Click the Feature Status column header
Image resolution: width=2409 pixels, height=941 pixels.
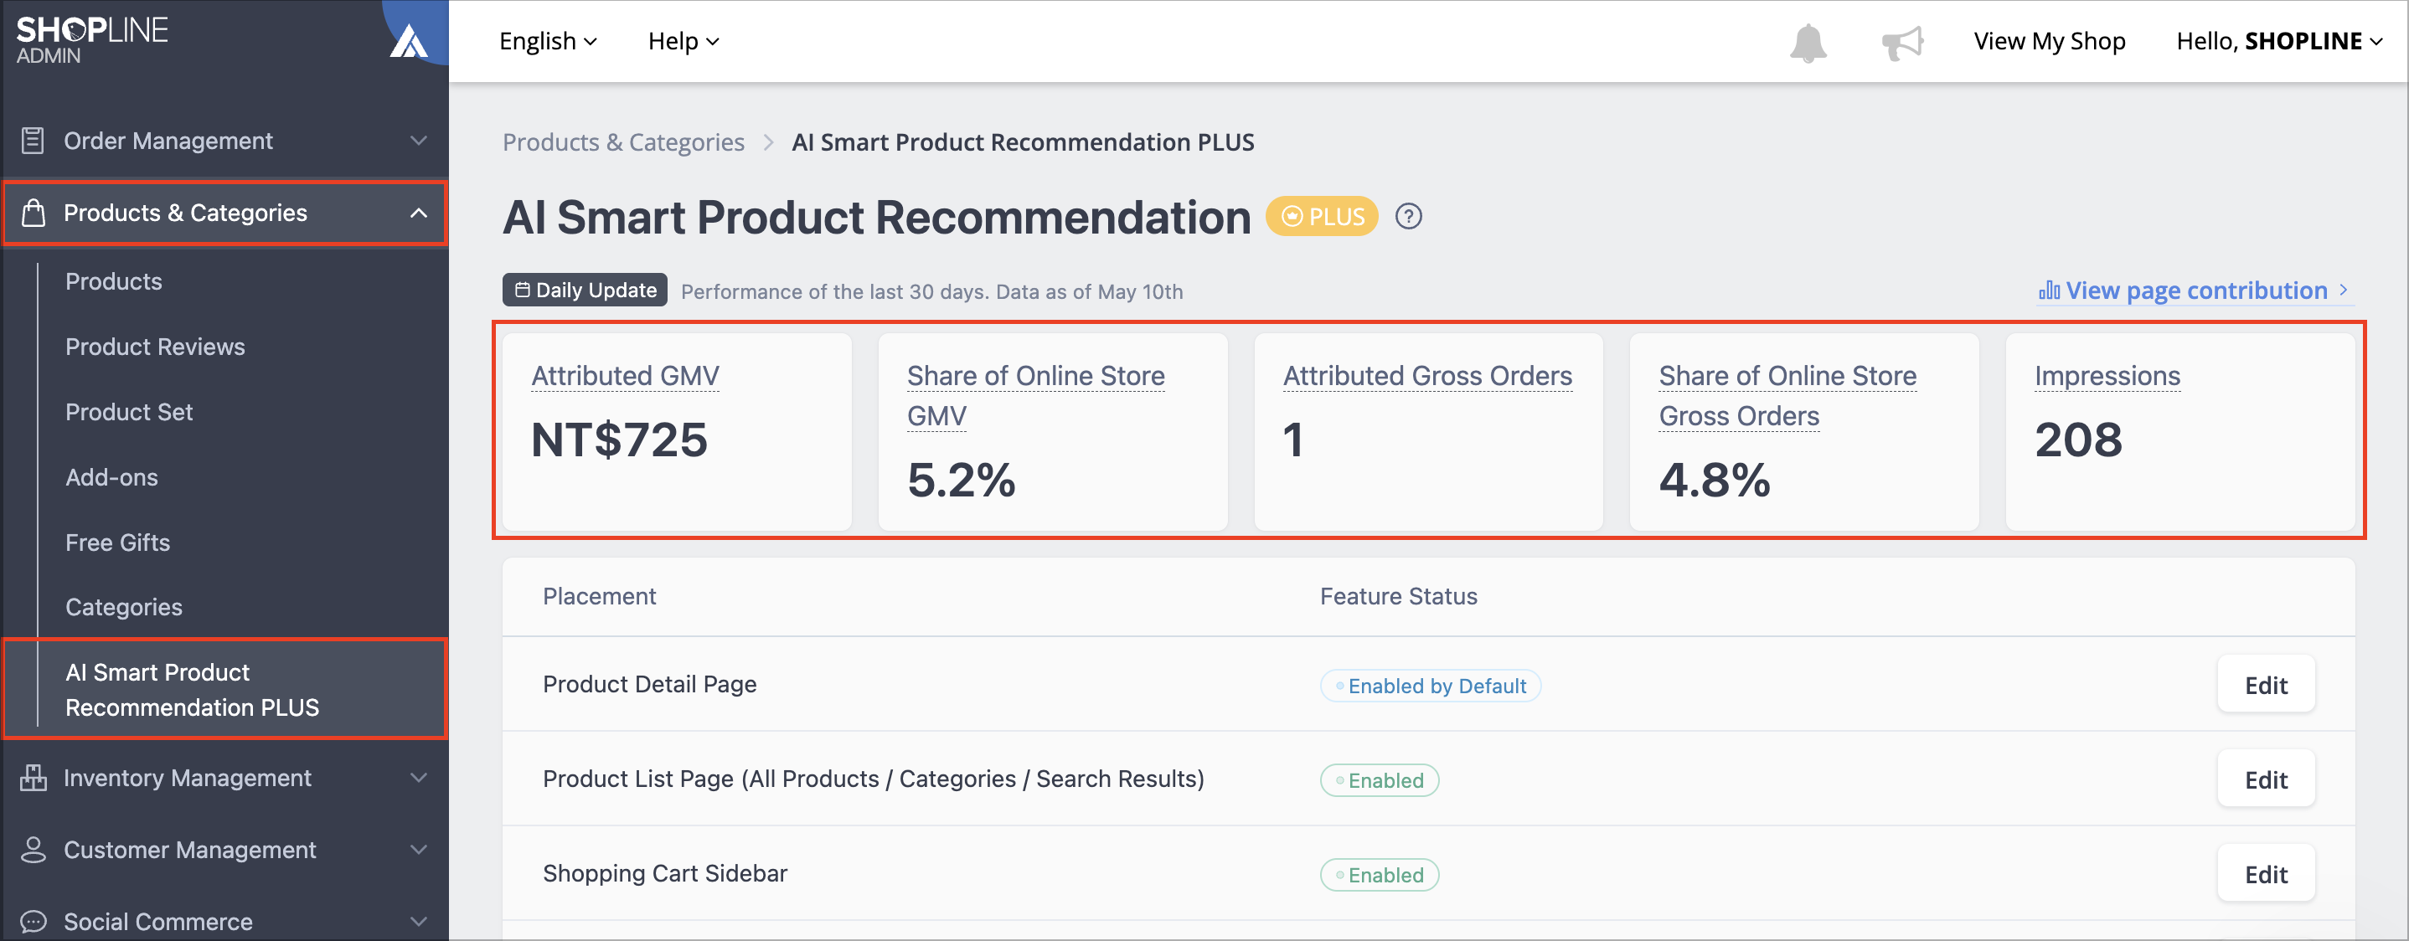1398,596
